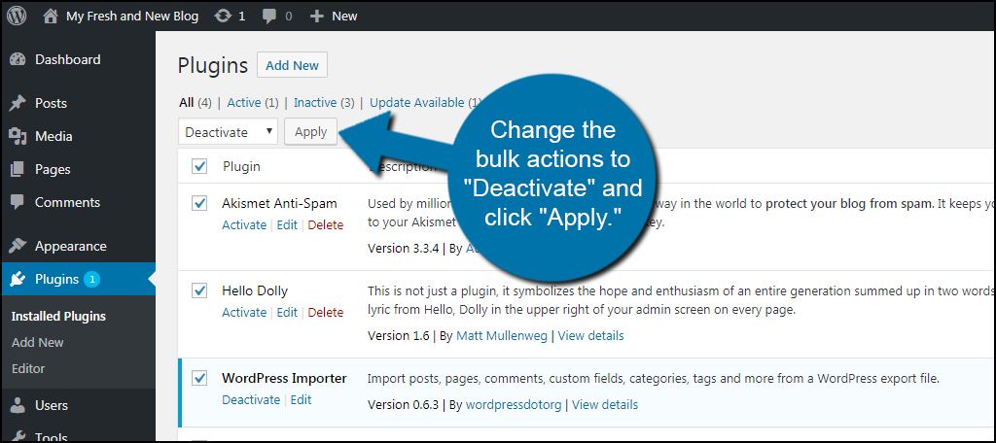View details for WordPress Importer
996x443 pixels.
(x=605, y=404)
